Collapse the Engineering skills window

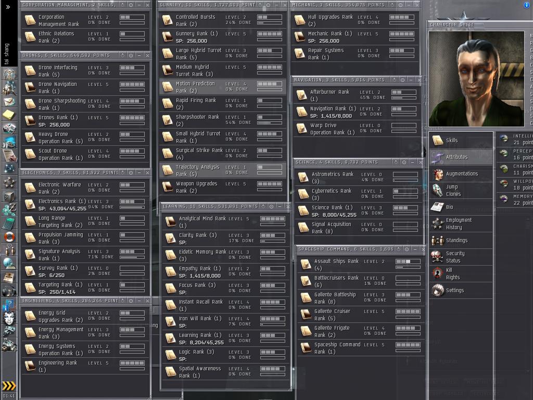tap(139, 301)
